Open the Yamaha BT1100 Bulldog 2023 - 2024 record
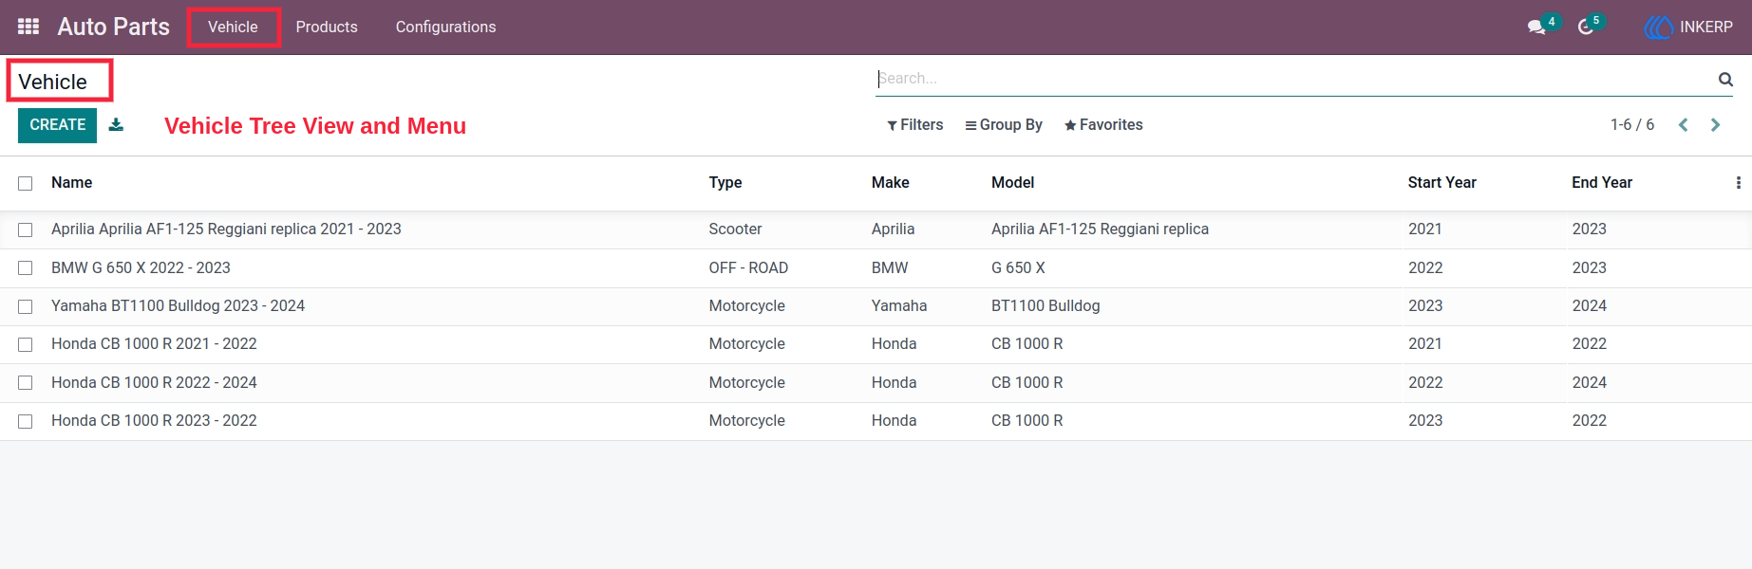The height and width of the screenshot is (569, 1752). [179, 306]
